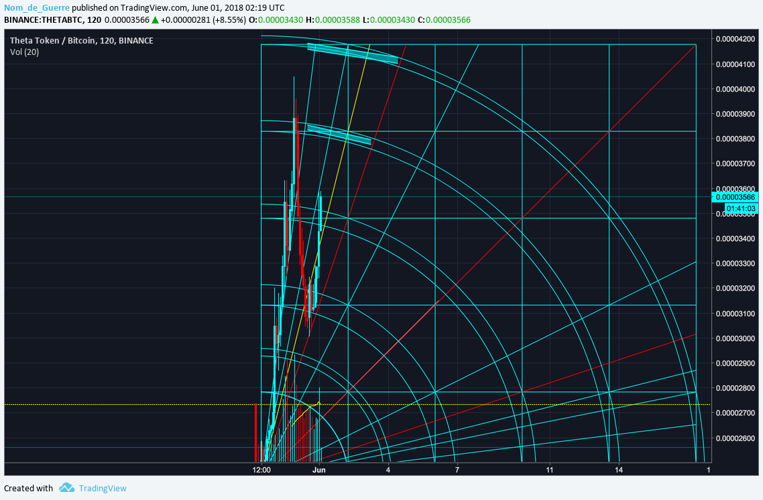This screenshot has height=500, width=763.
Task: Click the Jun time axis label
Action: click(x=318, y=470)
